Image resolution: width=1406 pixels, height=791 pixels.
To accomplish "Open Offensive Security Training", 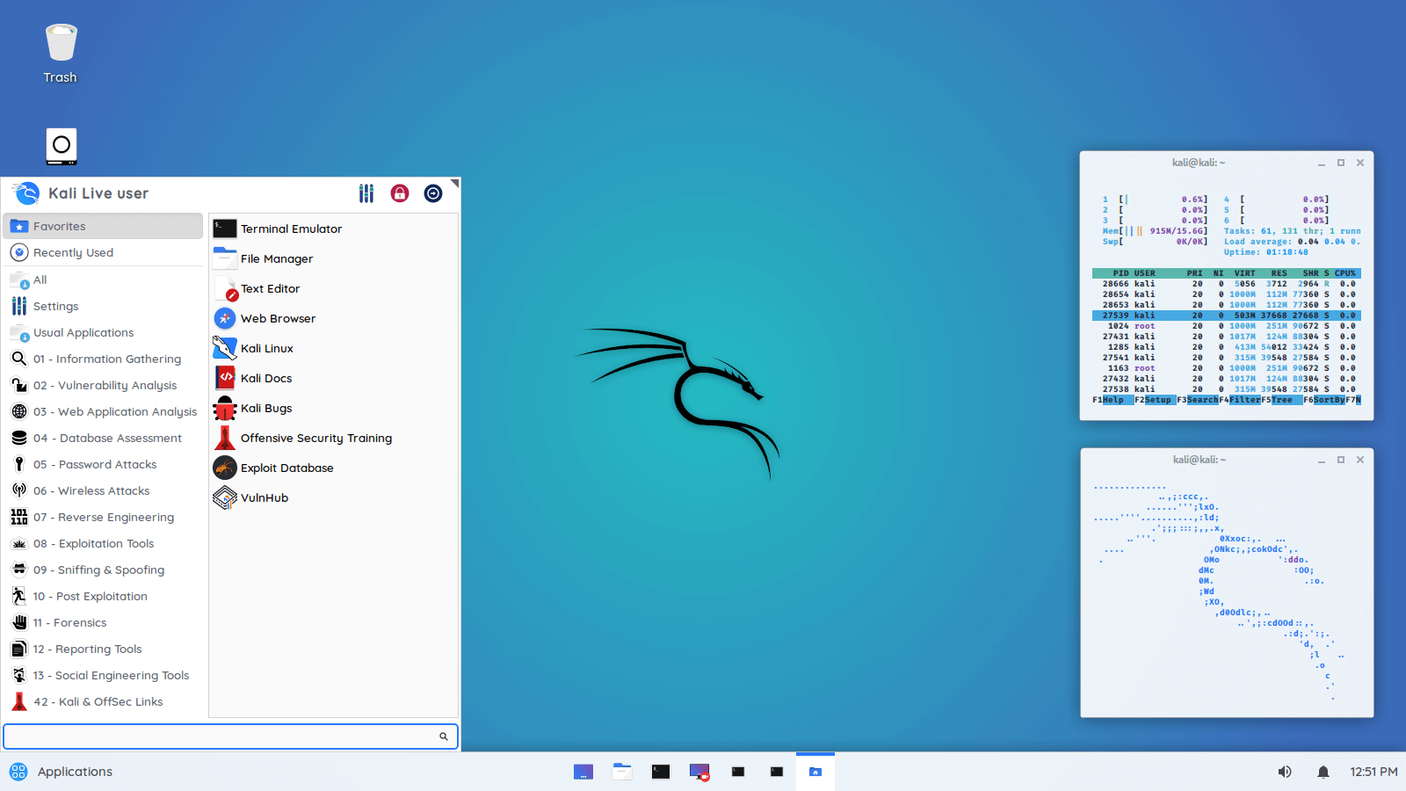I will point(316,438).
